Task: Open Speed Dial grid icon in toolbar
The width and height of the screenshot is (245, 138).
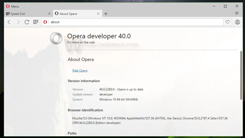Action: coord(36,22)
